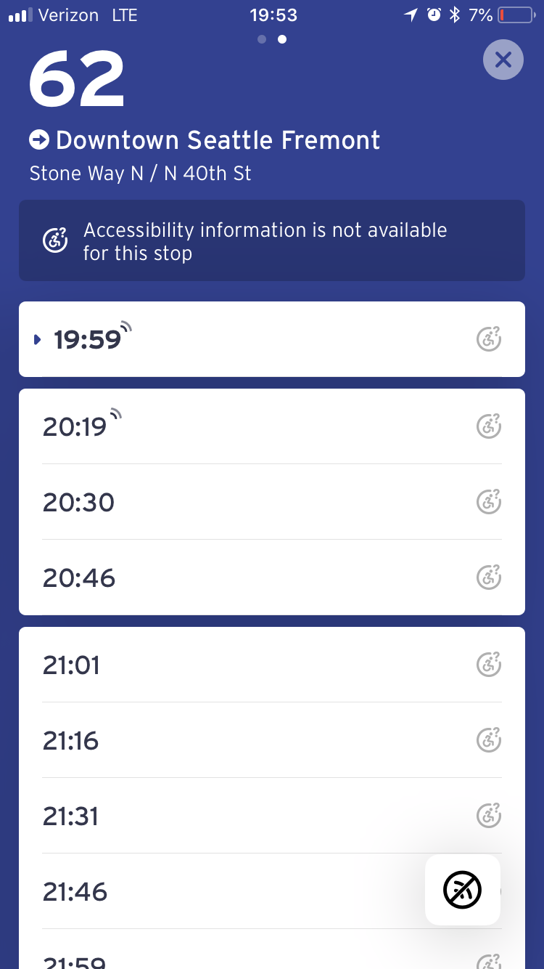Tap accessibility icon beside 20:46 departure
Viewport: 544px width, 969px height.
(x=489, y=577)
